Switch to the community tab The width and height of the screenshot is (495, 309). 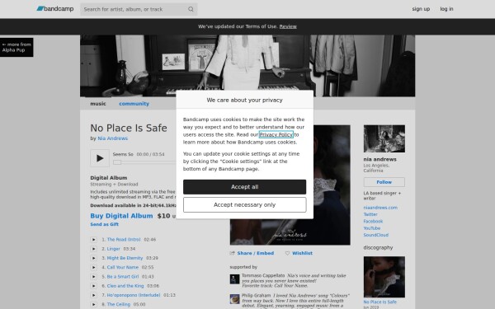tap(134, 104)
